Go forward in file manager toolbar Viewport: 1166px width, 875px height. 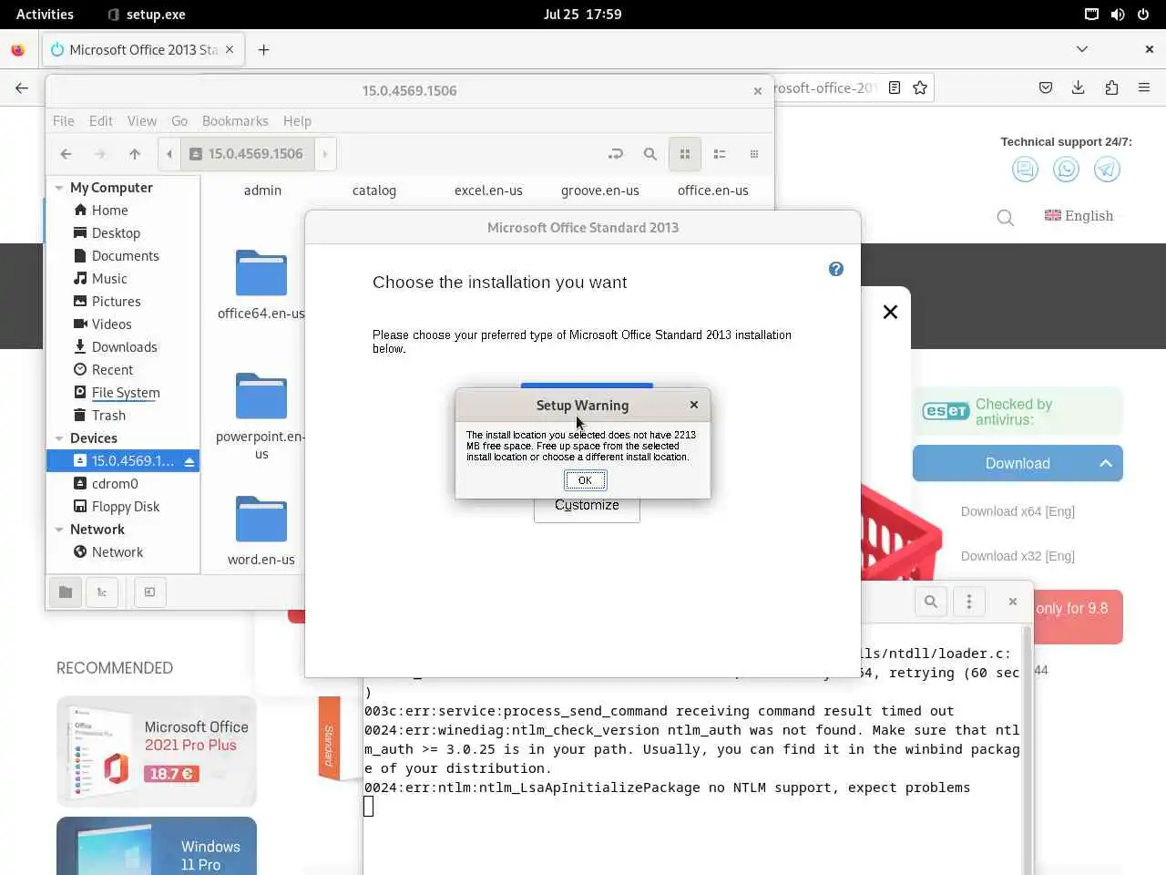pyautogui.click(x=100, y=154)
